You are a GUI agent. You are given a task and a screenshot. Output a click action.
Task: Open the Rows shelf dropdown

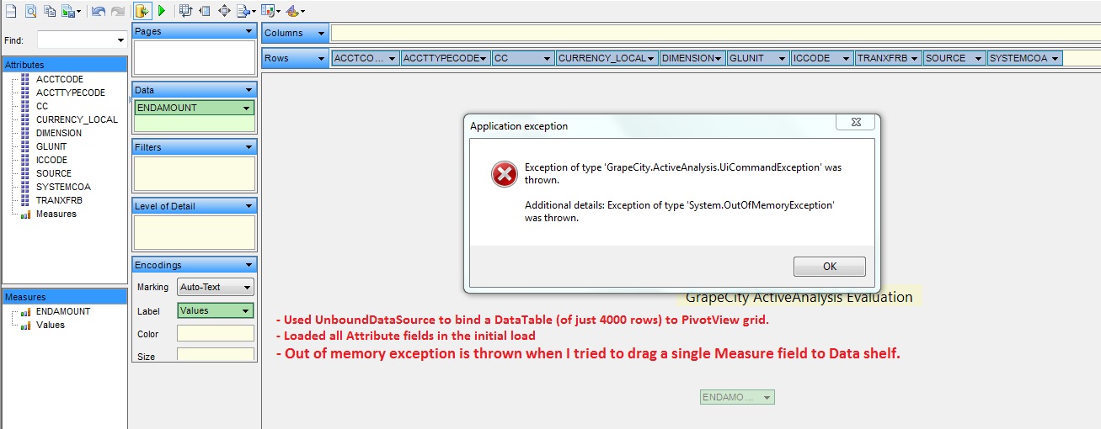[320, 58]
